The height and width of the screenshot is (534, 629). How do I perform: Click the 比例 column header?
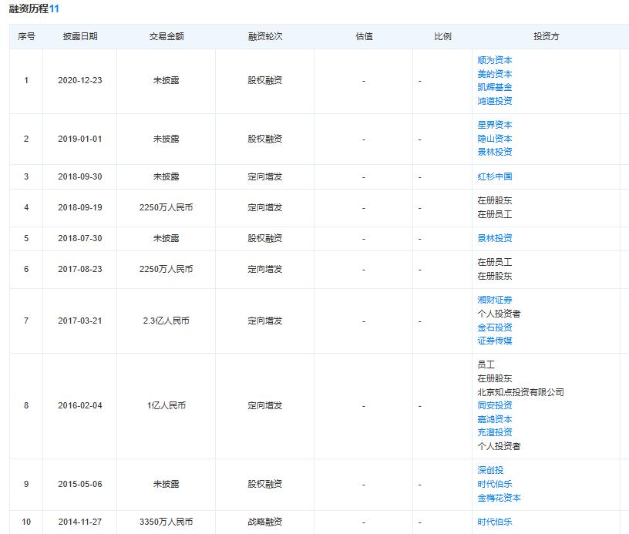coord(443,36)
